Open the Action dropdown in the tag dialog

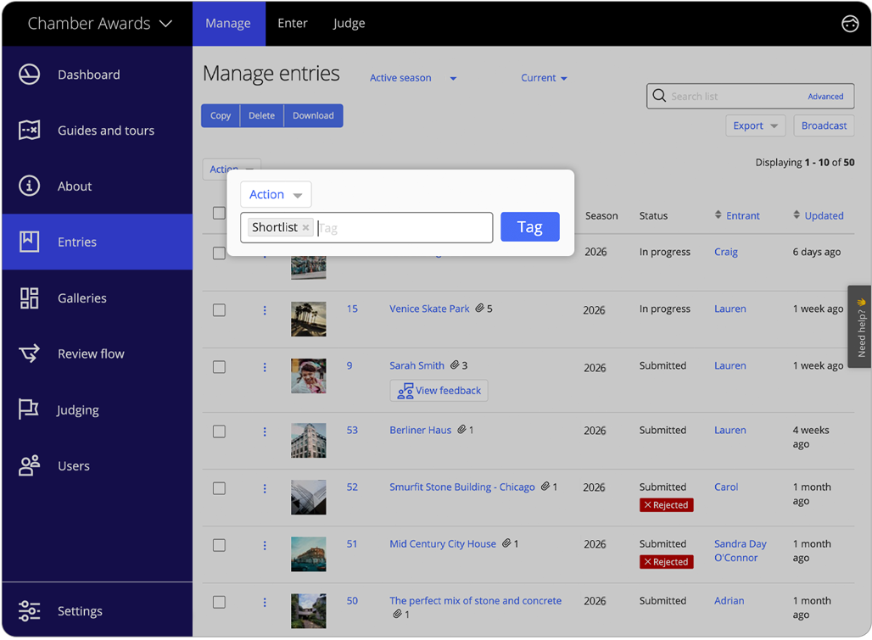(275, 194)
